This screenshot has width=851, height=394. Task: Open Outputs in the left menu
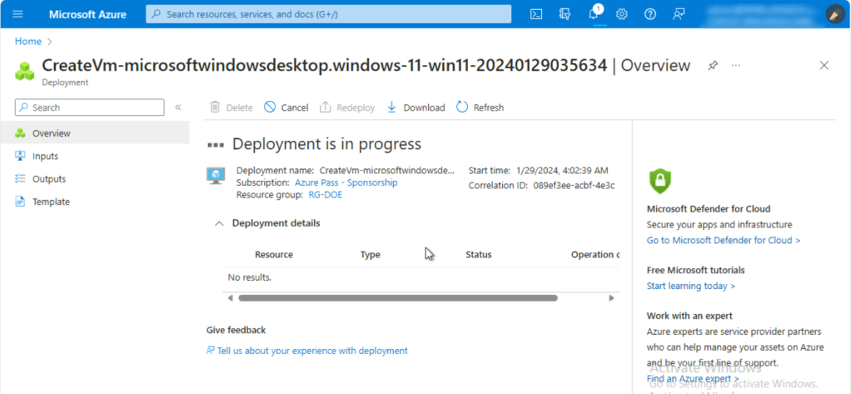(48, 179)
